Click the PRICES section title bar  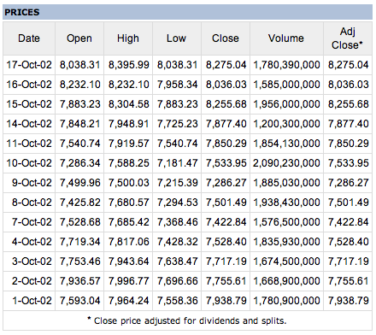tap(187, 12)
